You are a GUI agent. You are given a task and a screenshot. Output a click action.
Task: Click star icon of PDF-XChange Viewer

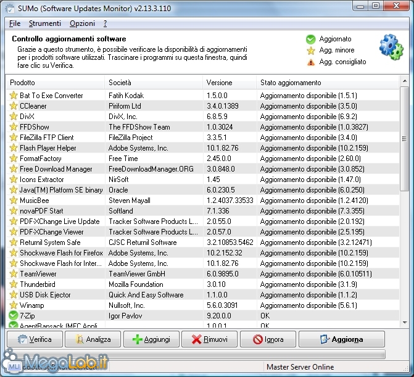pyautogui.click(x=13, y=232)
